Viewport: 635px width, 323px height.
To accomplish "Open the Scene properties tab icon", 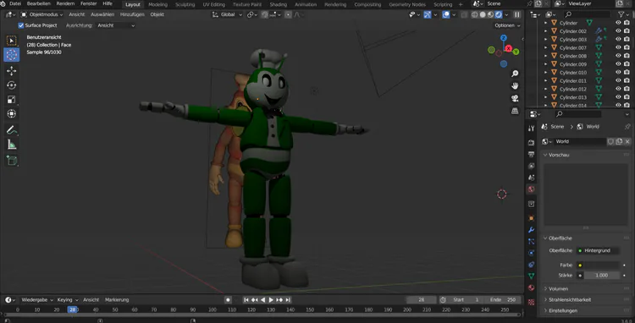I will (532, 178).
